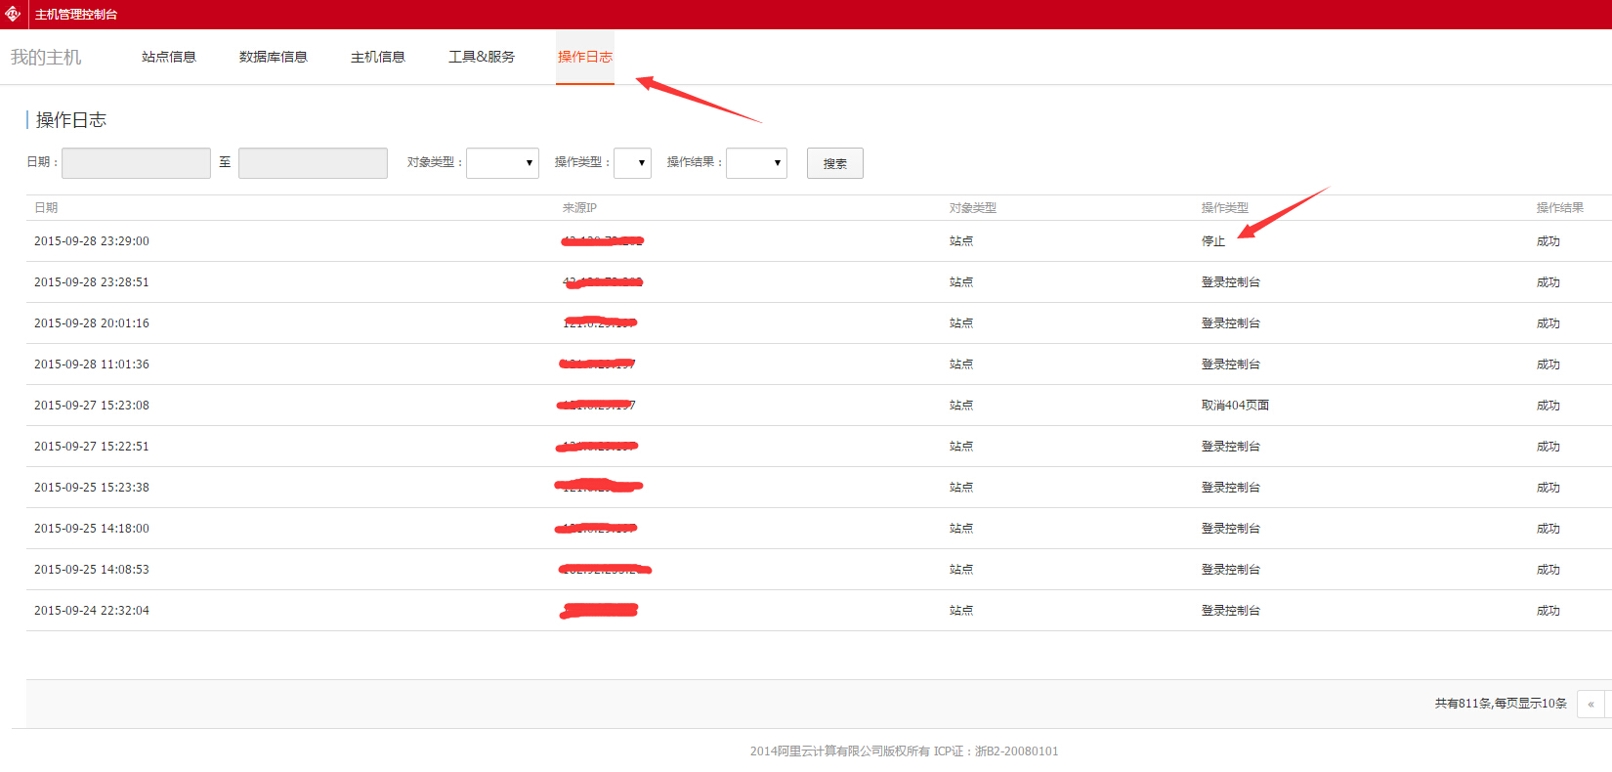
Task: Focus the end date input field
Action: (313, 163)
